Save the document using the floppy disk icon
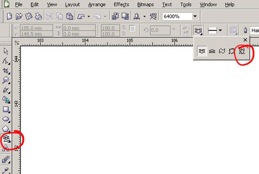 29,16
